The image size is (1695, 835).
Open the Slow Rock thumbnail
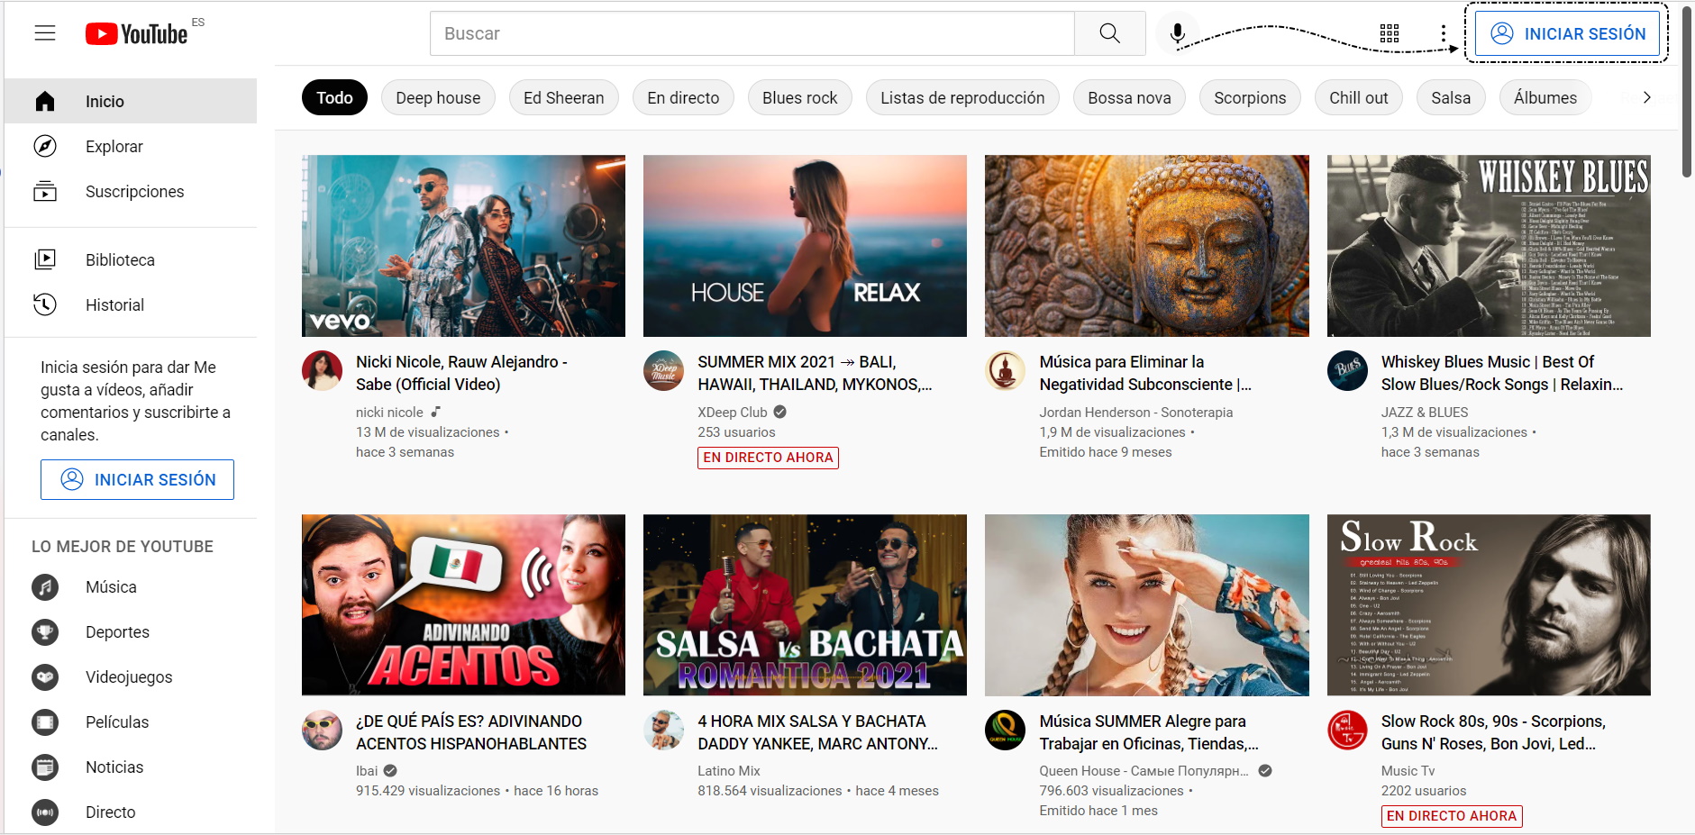click(1489, 604)
